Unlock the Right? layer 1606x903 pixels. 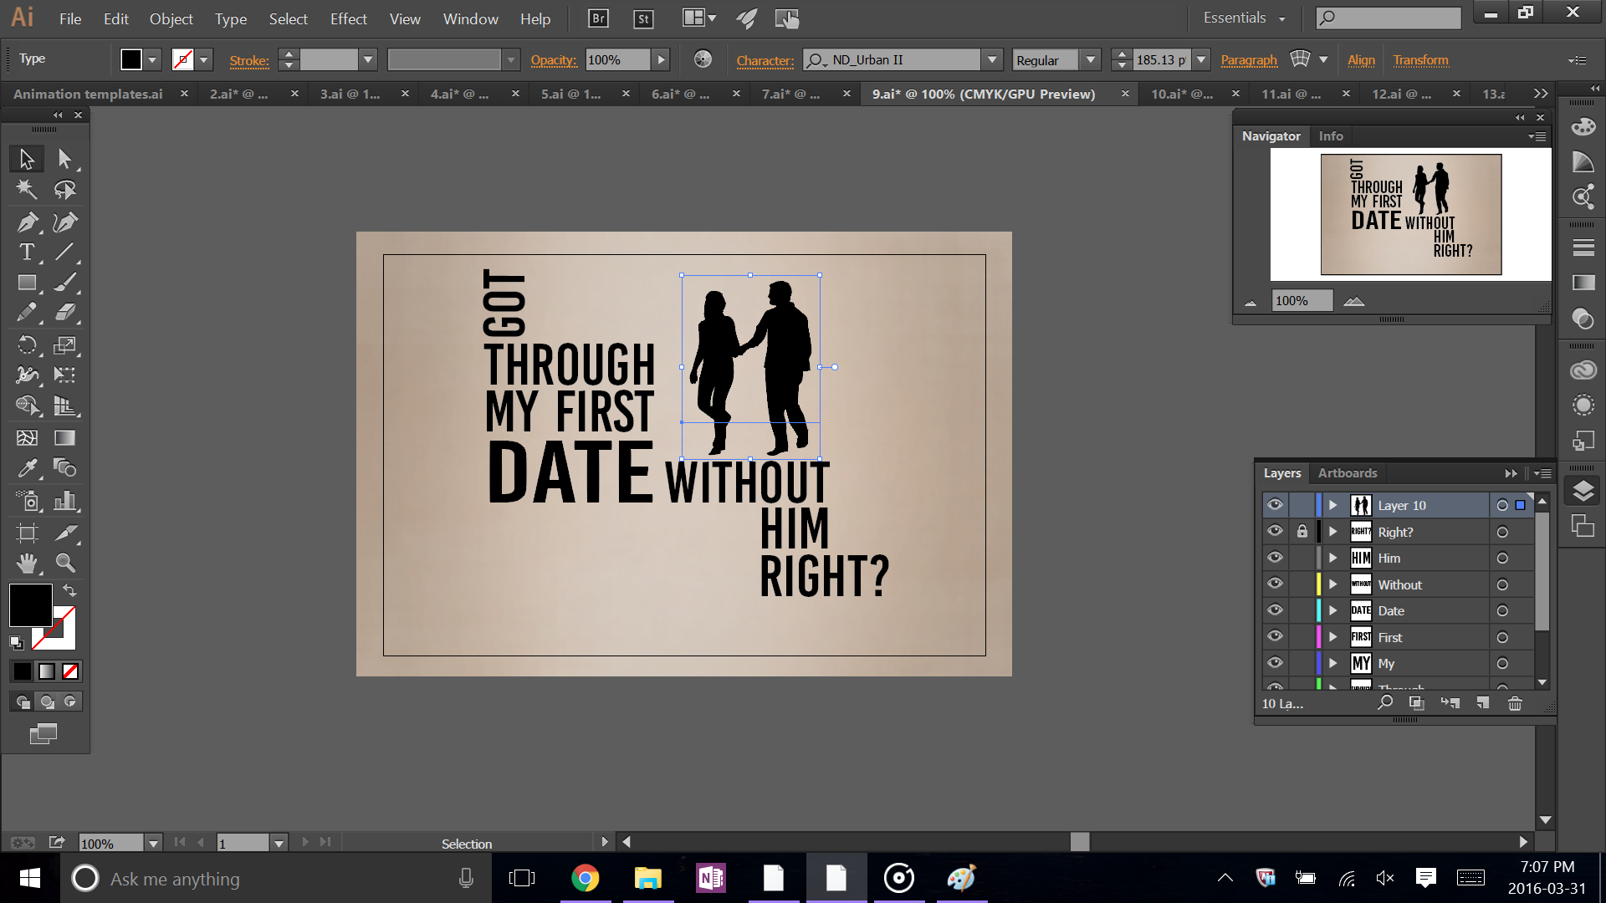(1302, 532)
